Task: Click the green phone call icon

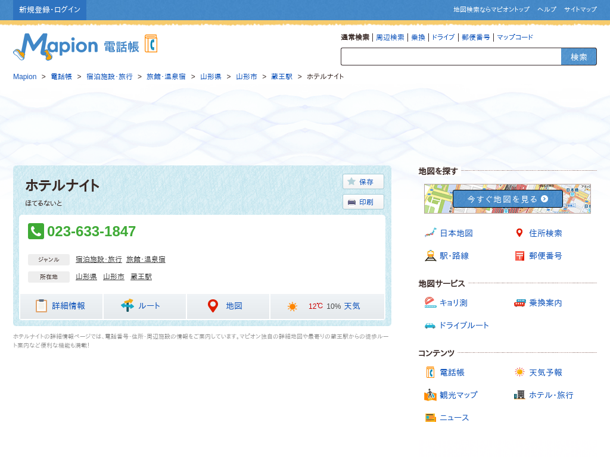Action: point(36,231)
